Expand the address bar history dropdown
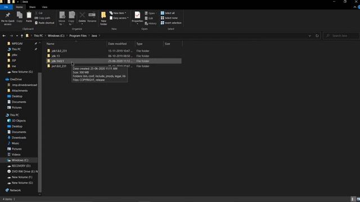Image resolution: width=360 pixels, height=202 pixels. pos(309,36)
